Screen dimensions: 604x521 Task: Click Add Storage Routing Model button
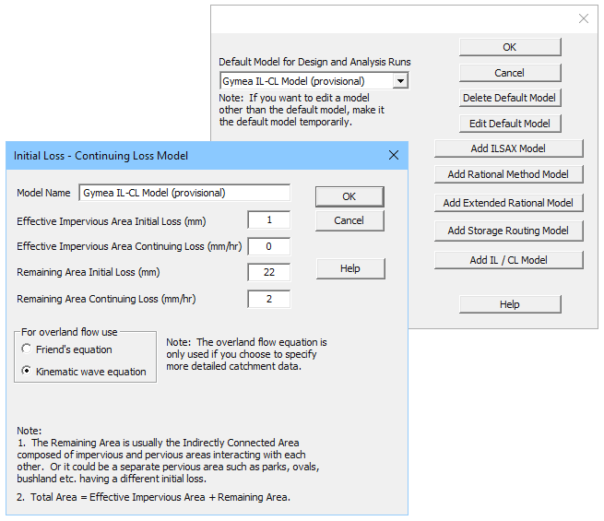coord(508,231)
